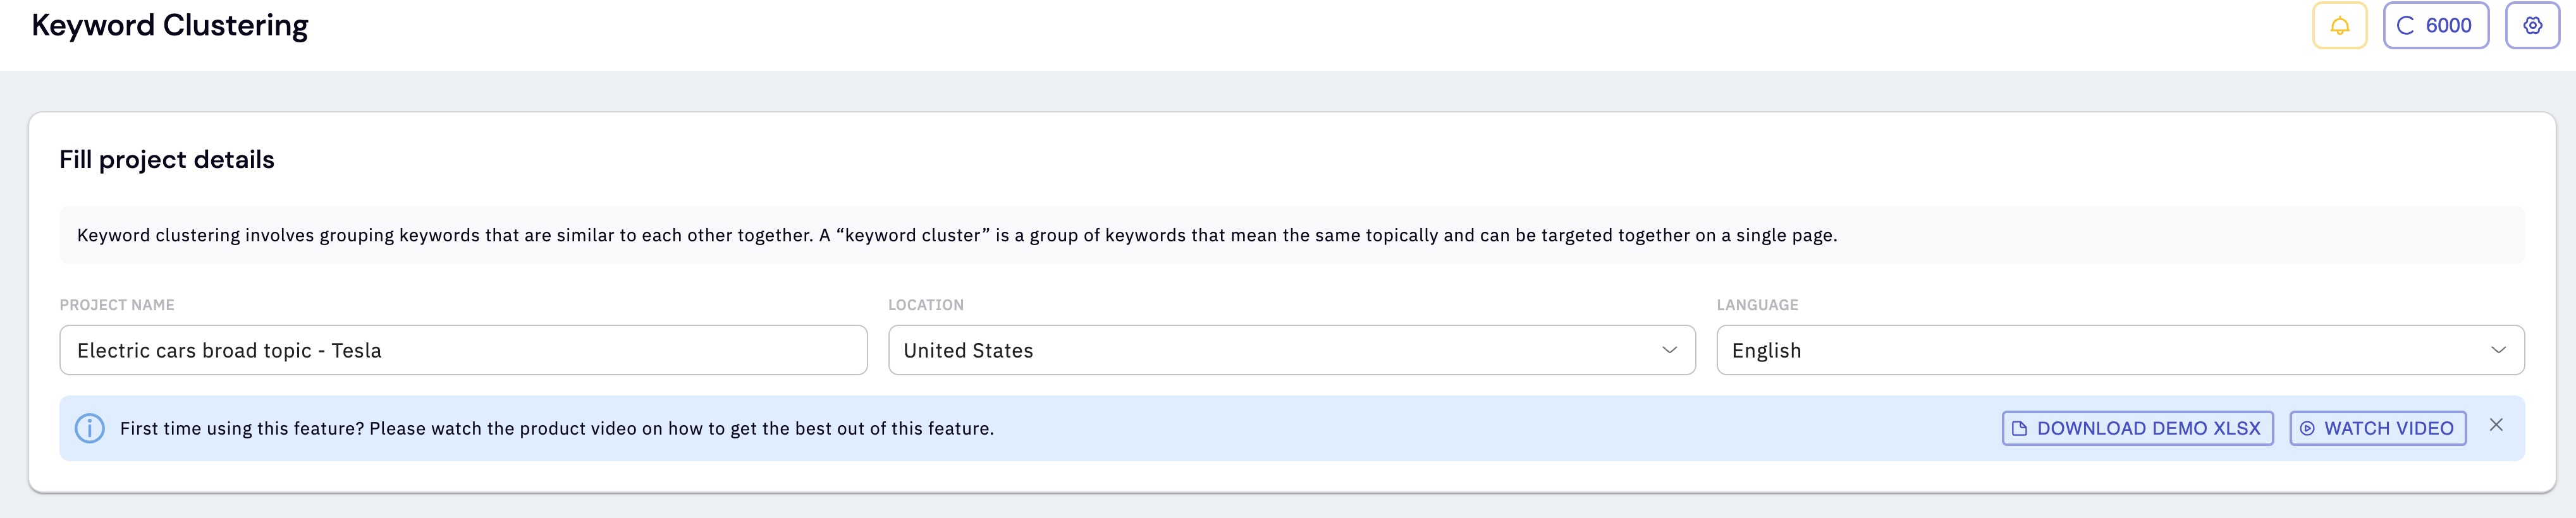Dismiss the first-time feature banner
The width and height of the screenshot is (2576, 518).
point(2496,425)
